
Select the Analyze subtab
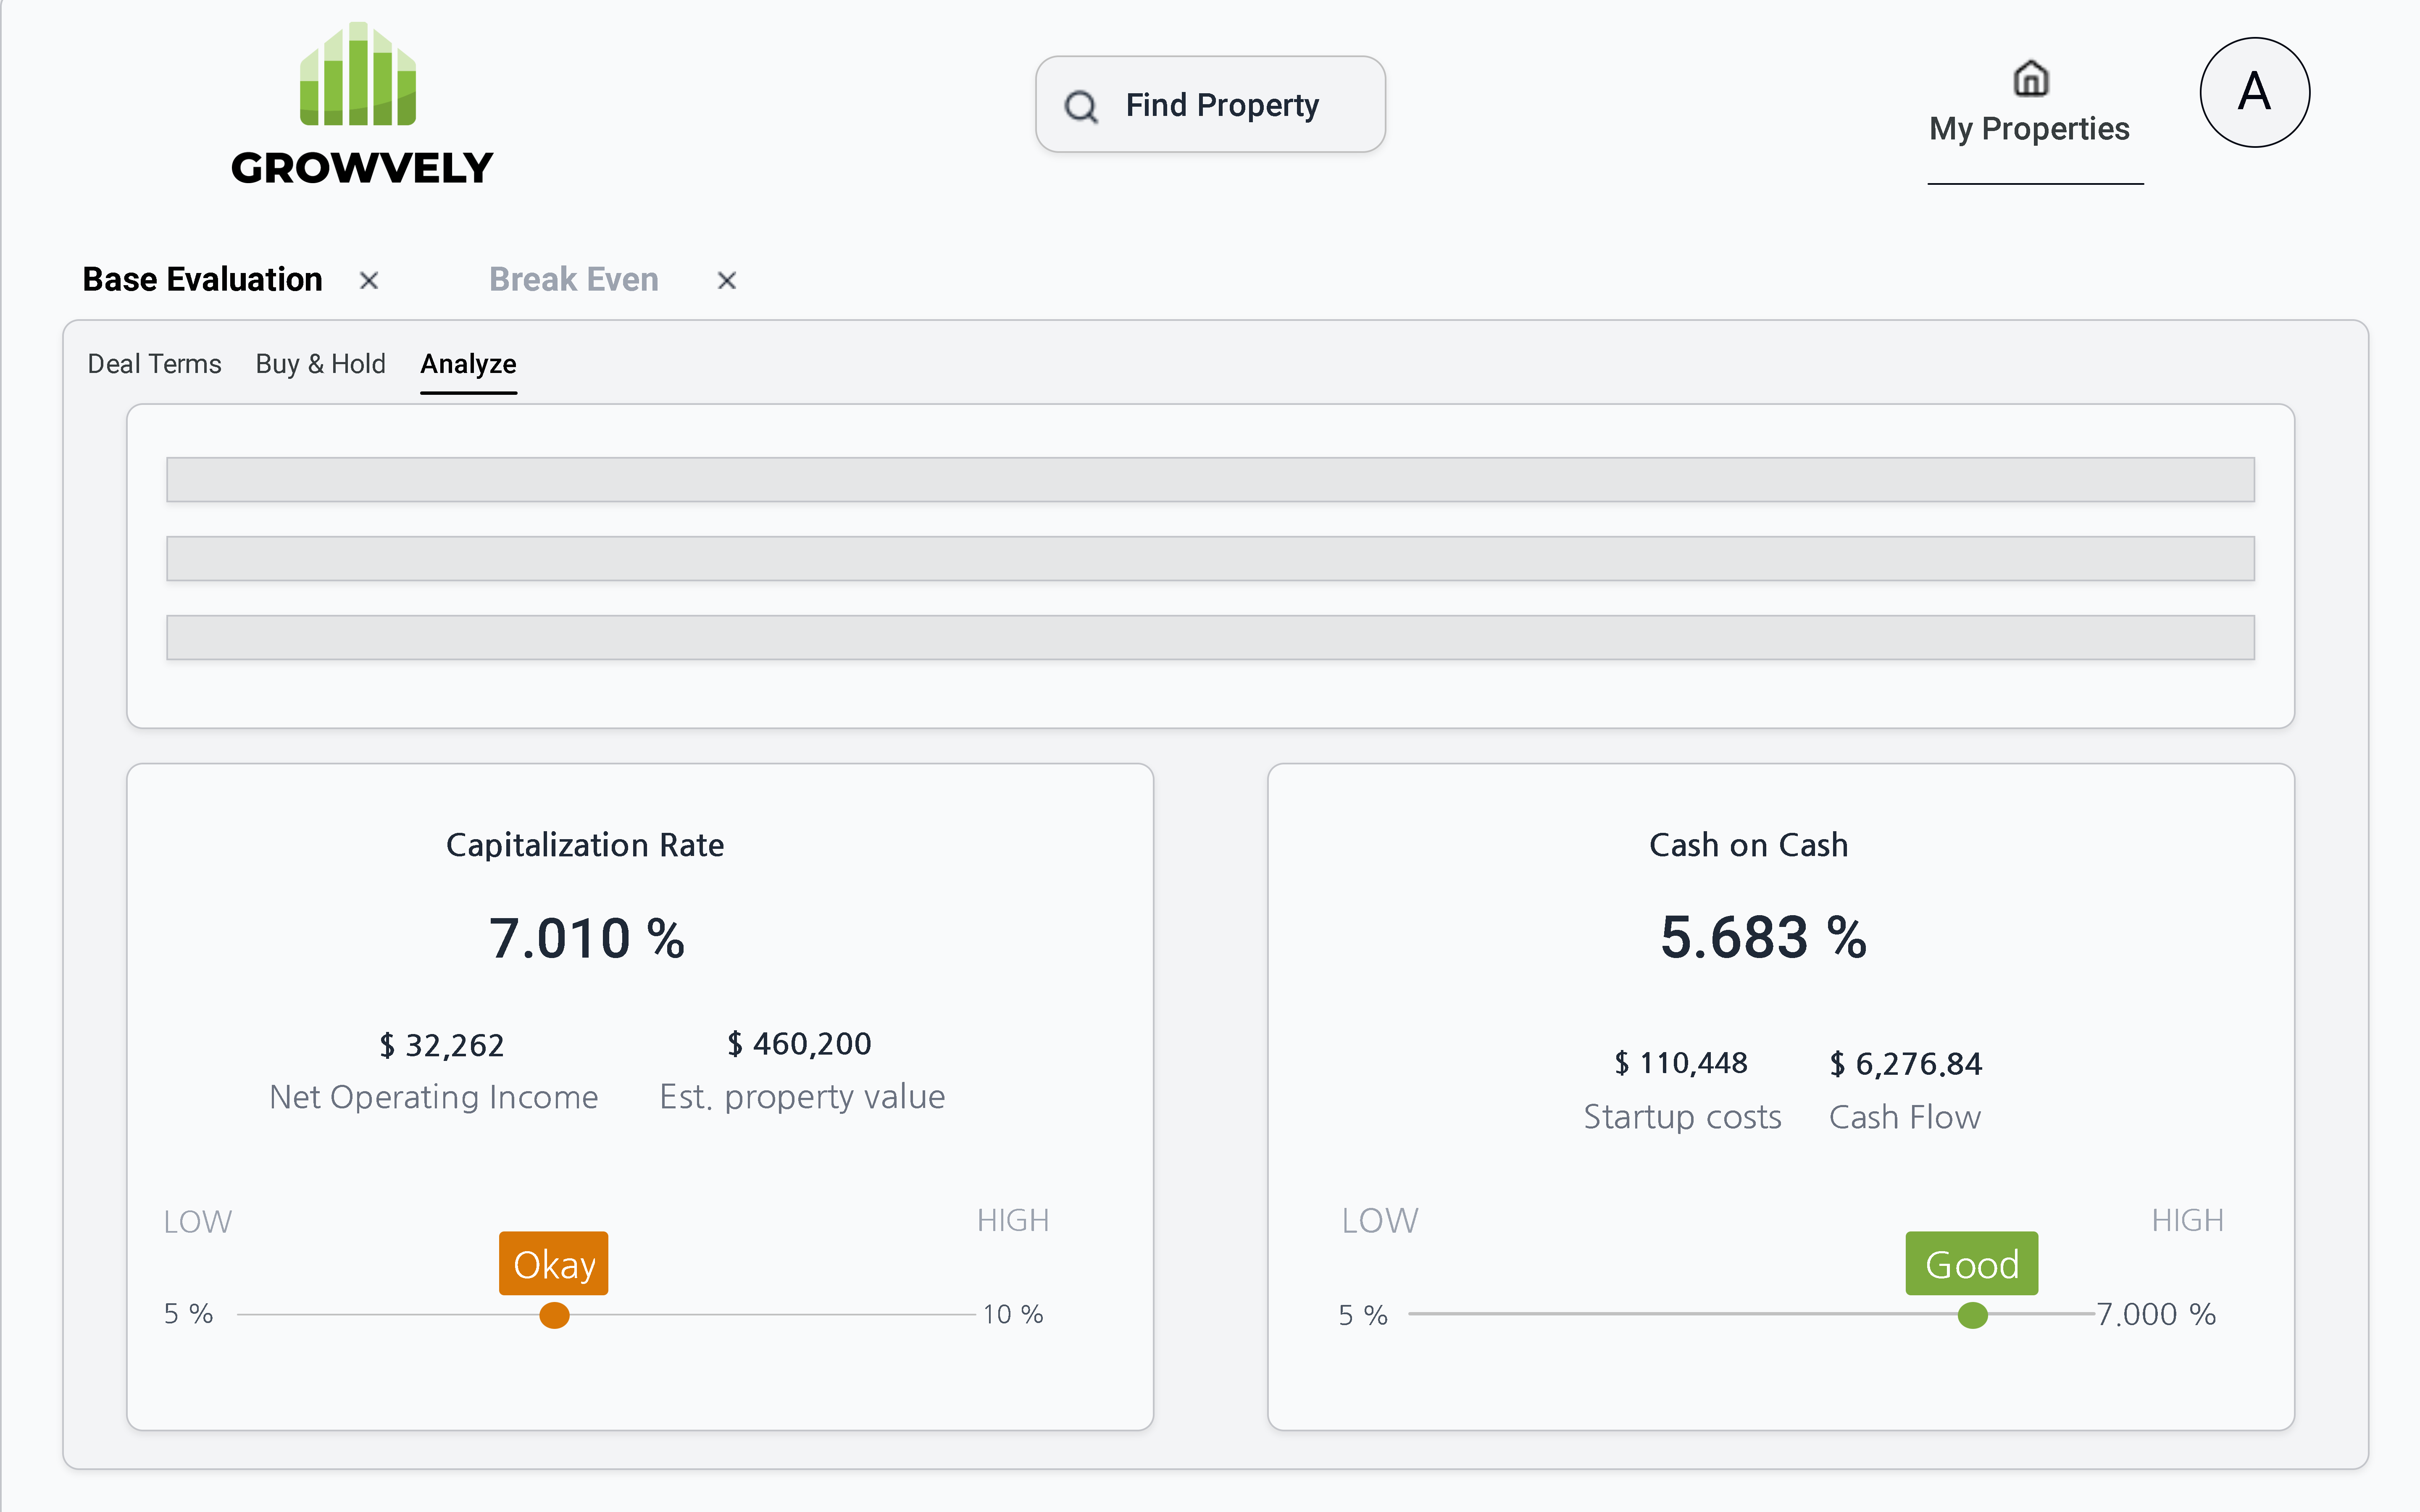point(468,364)
